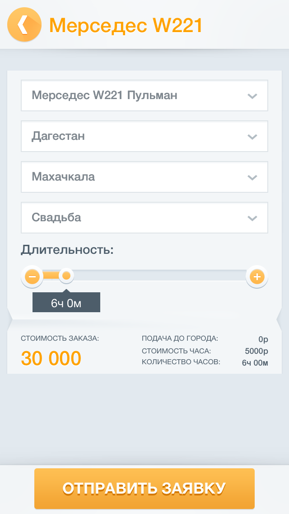Tap the 6ч 0м duration tooltip
The height and width of the screenshot is (514, 289).
coord(66,302)
